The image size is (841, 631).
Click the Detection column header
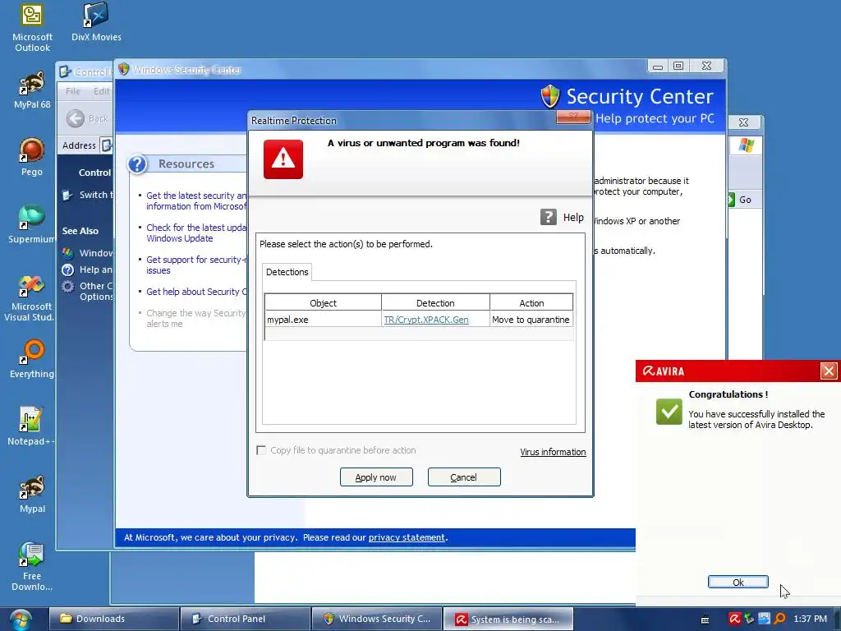(435, 303)
